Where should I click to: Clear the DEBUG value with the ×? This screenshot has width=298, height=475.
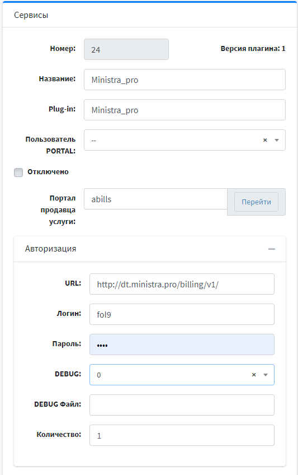click(254, 375)
